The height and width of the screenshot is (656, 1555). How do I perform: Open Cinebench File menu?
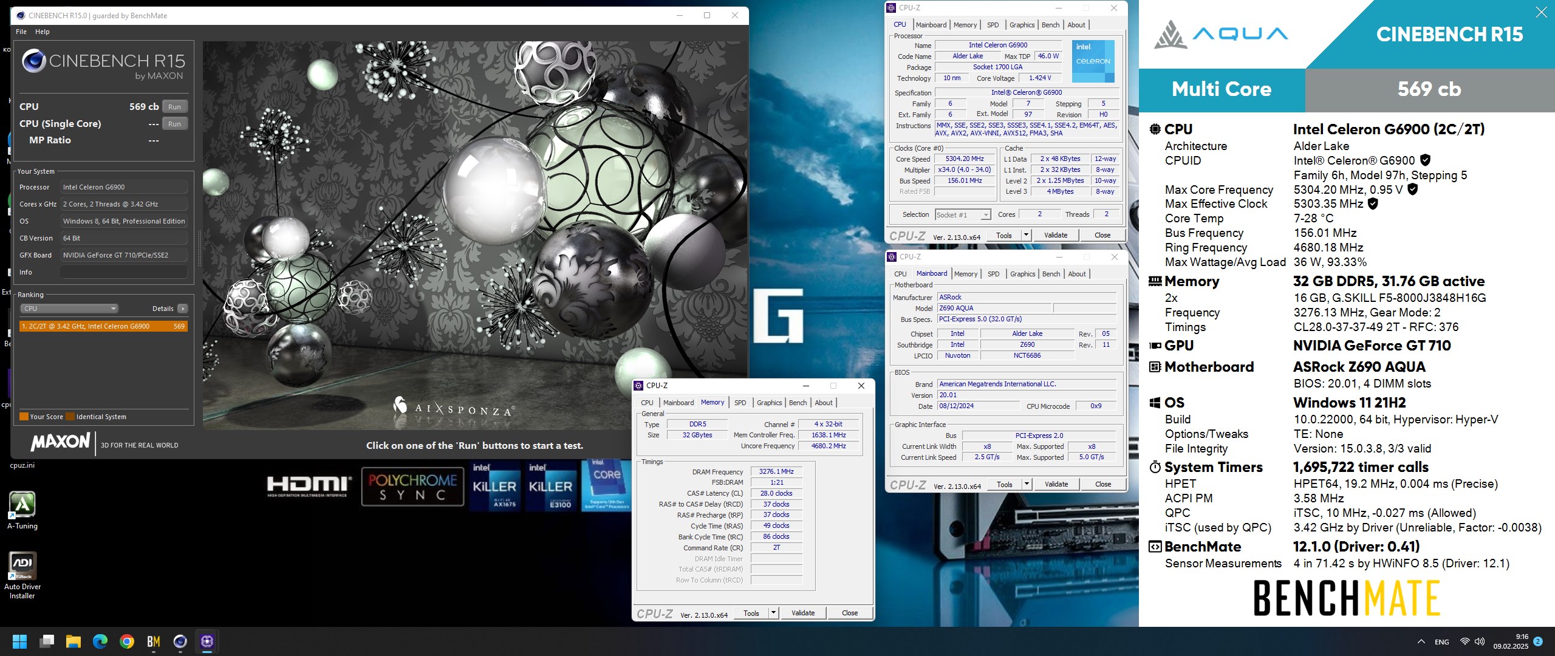(x=21, y=32)
